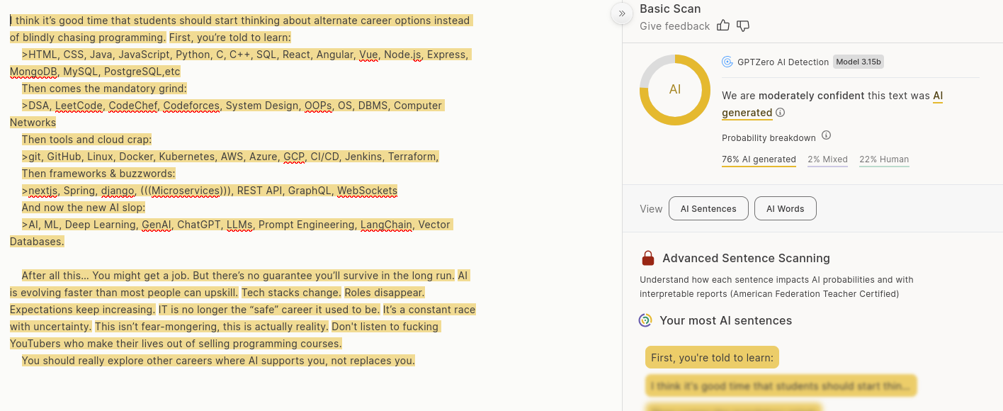The image size is (1003, 411).
Task: Collapse the results panel with double-chevron button
Action: (x=622, y=13)
